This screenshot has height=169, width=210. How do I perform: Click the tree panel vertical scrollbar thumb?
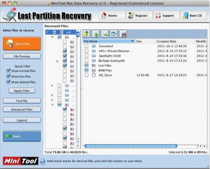pos(78,34)
